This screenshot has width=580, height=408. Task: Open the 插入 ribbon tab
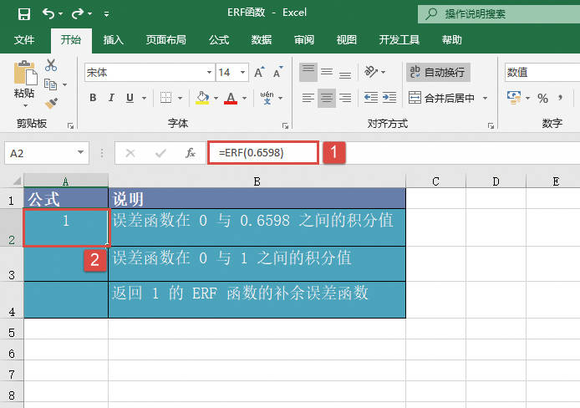114,39
